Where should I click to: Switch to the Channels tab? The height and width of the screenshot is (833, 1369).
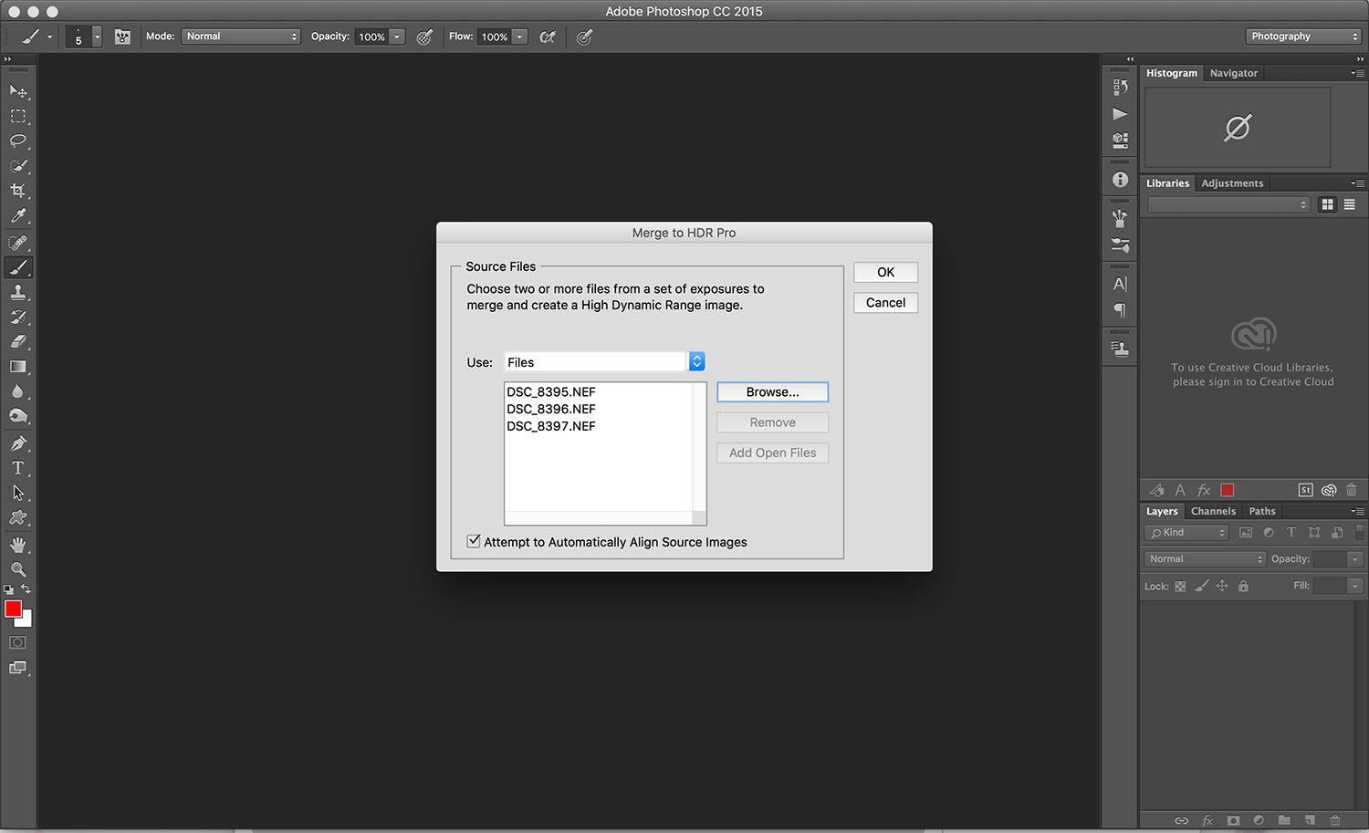[x=1213, y=511]
